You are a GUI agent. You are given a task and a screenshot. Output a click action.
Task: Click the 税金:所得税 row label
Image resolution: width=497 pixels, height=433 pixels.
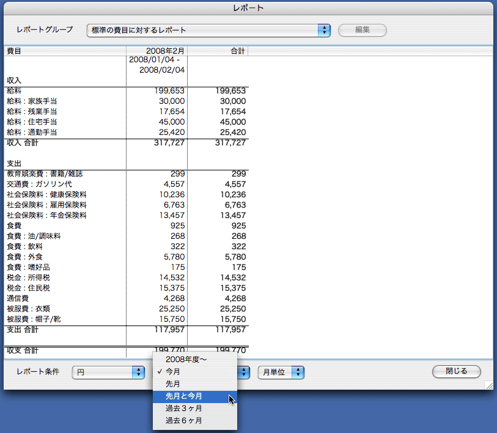tap(28, 278)
